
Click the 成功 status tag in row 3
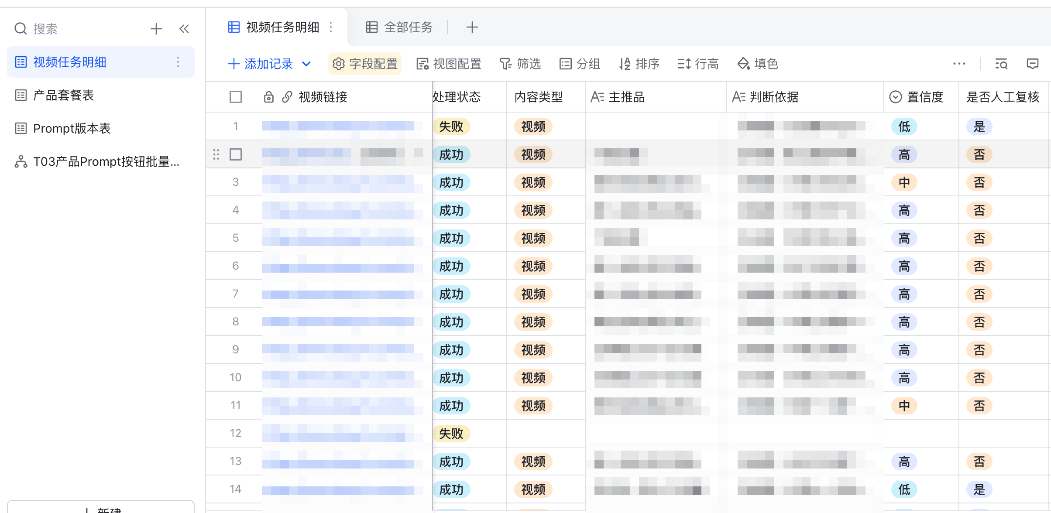(x=451, y=182)
